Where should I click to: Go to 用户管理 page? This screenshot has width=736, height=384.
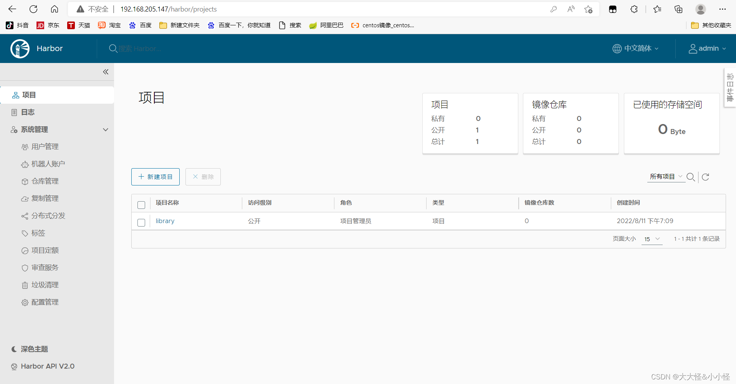pos(45,147)
